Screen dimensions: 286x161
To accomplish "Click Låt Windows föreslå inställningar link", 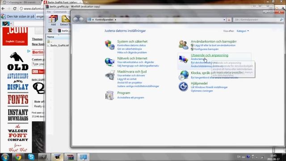I will 209,87.
